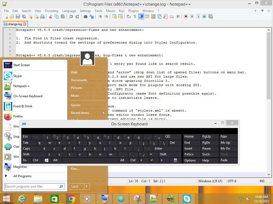Open the Language menu

click(69, 11)
